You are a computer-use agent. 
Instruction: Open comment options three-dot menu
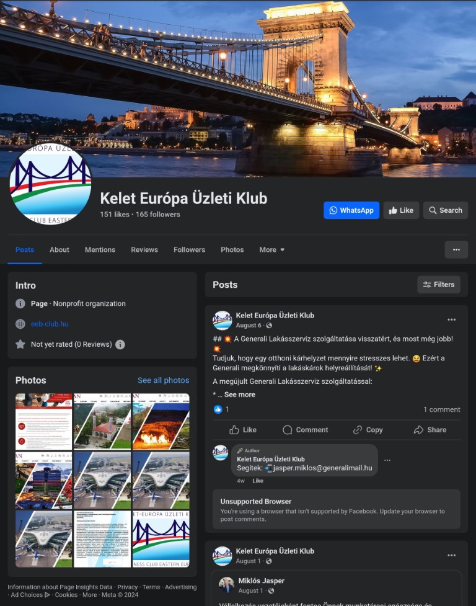tap(387, 460)
